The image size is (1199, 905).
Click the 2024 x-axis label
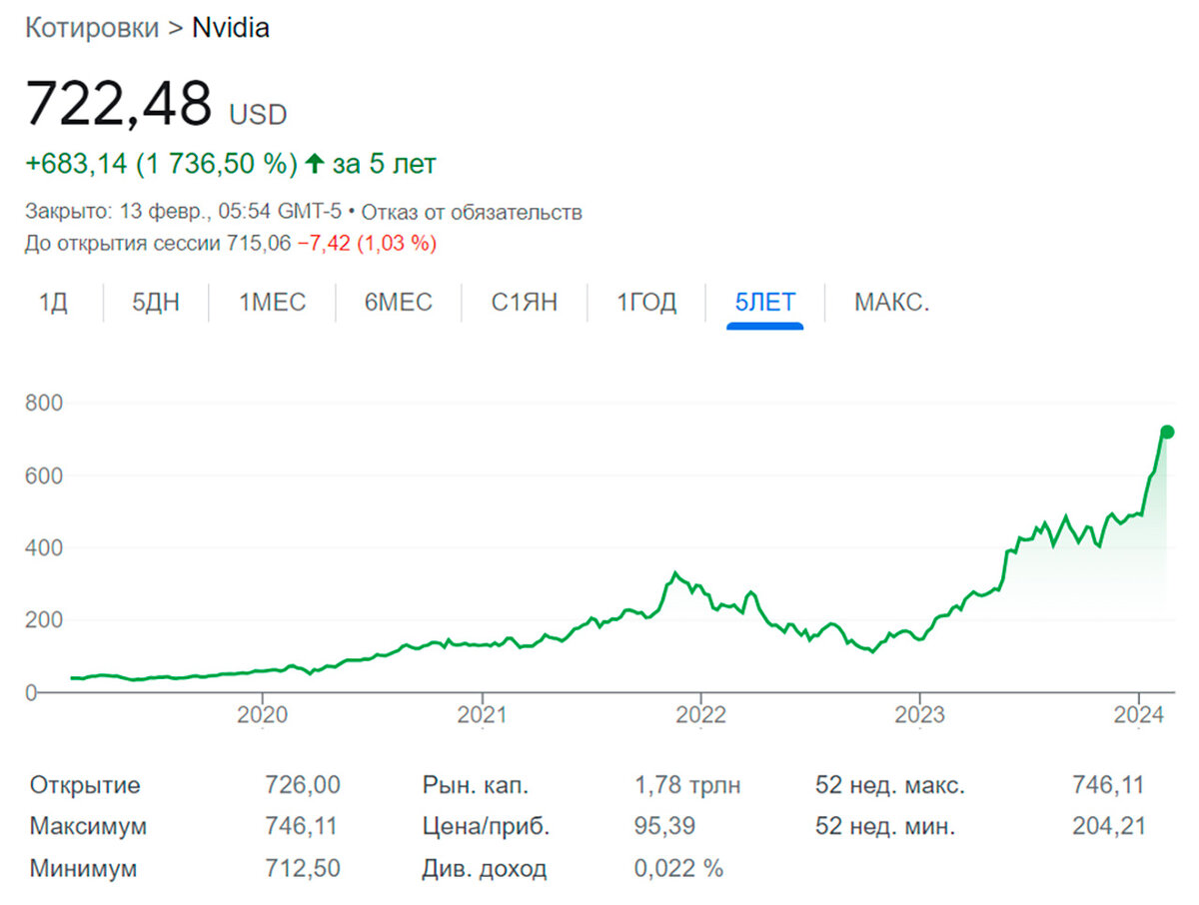[x=1139, y=715]
